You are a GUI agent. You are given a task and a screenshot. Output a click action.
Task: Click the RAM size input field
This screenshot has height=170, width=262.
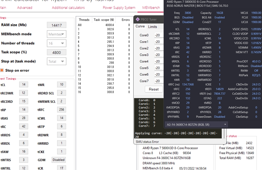[56, 25]
